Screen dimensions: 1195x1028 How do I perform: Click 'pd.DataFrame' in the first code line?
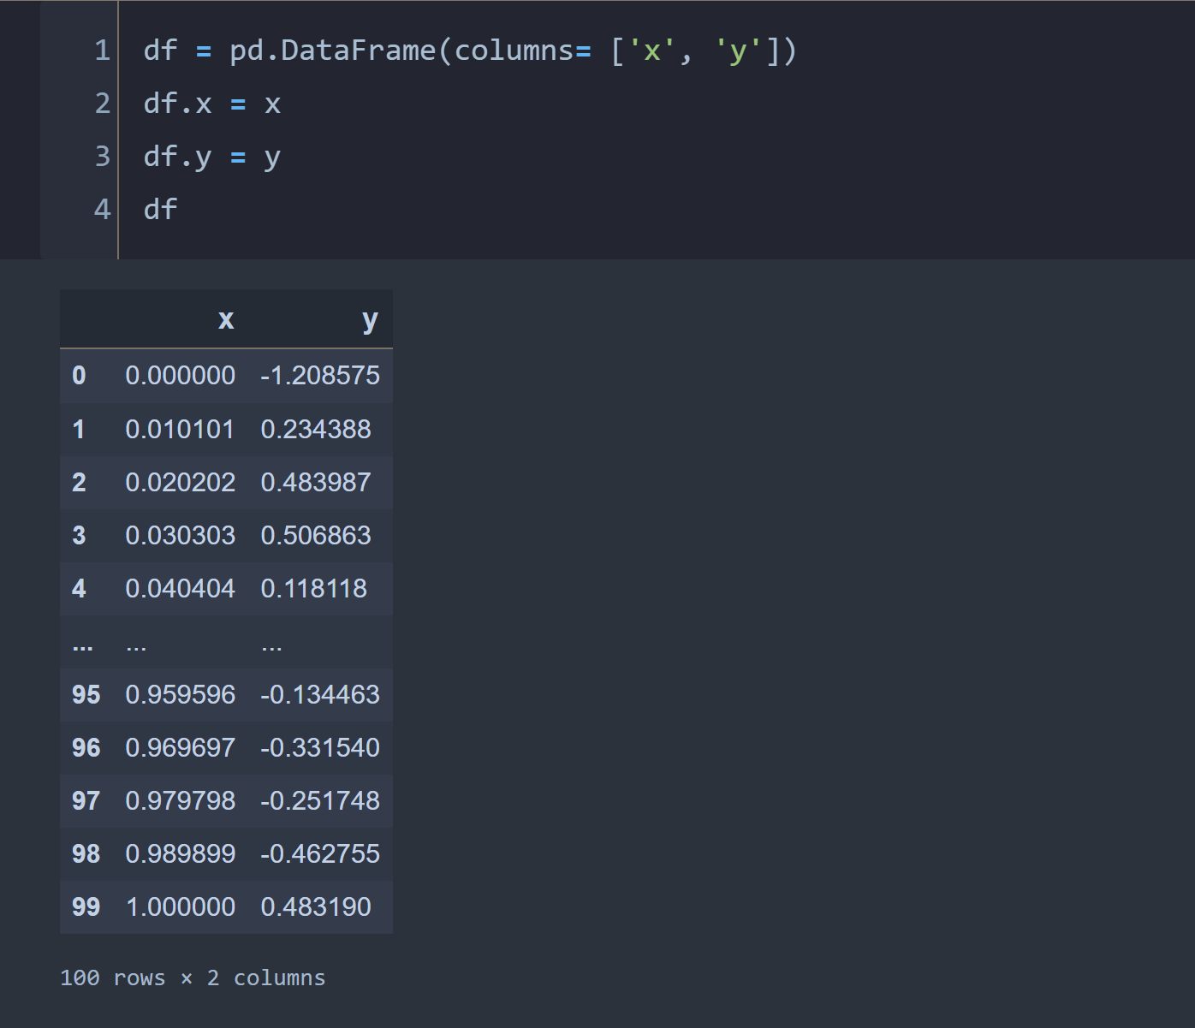(333, 51)
